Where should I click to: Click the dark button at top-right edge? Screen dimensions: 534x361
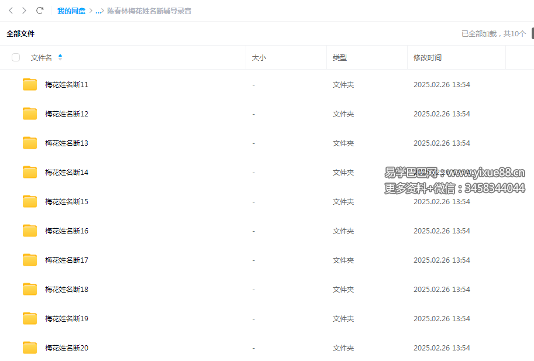click(532, 33)
